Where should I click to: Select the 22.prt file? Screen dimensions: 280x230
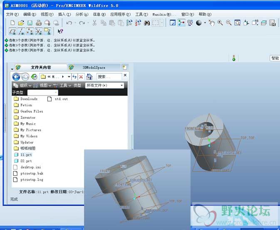23,161
